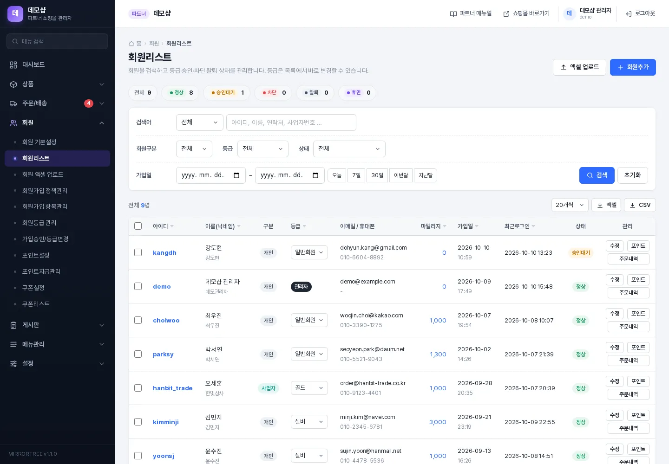The width and height of the screenshot is (669, 464).
Task: Click the 주문/배송 truck icon
Action: tap(13, 103)
